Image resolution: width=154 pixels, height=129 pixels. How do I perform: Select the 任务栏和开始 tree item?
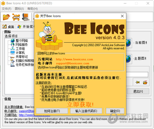(x=22, y=64)
